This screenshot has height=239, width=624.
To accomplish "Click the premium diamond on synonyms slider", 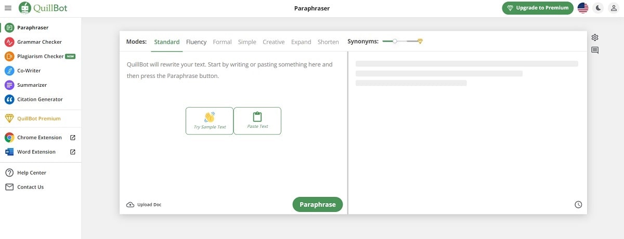I will tap(420, 41).
